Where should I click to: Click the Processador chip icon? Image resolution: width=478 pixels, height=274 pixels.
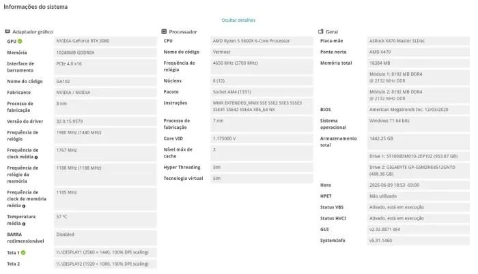164,31
